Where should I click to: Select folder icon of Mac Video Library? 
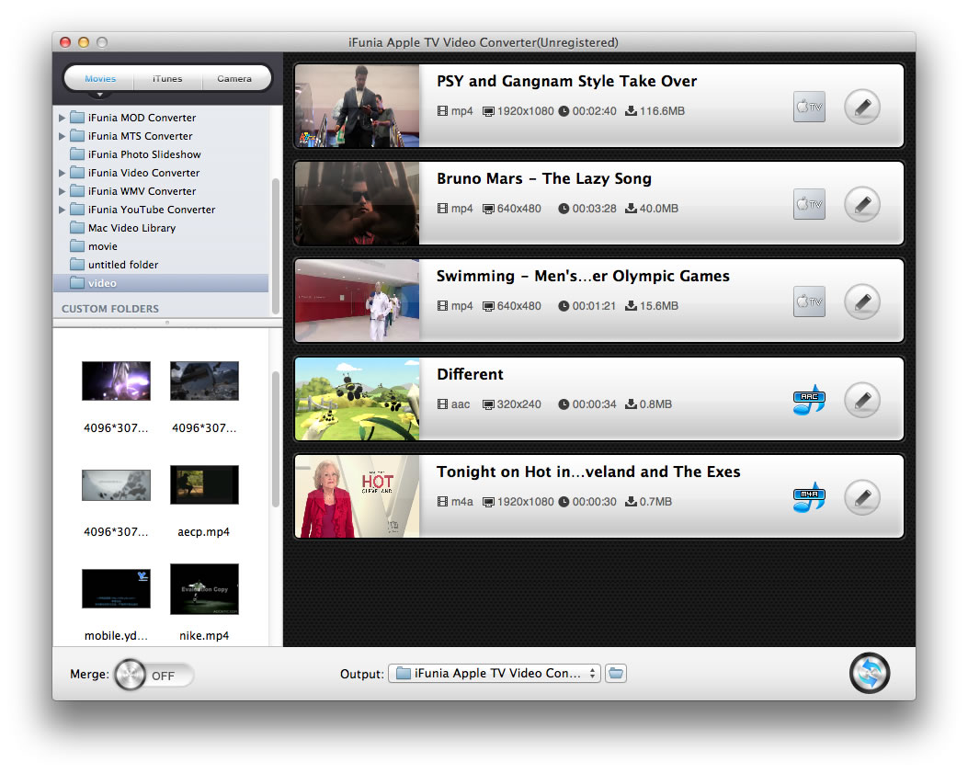click(77, 228)
